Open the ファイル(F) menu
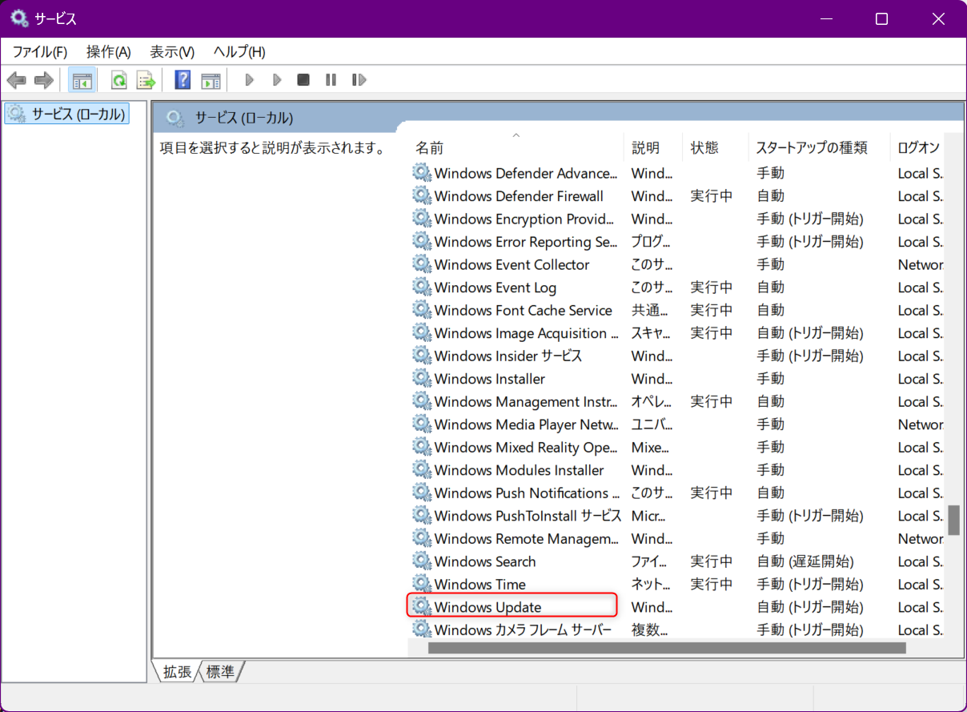This screenshot has height=712, width=967. [x=40, y=52]
